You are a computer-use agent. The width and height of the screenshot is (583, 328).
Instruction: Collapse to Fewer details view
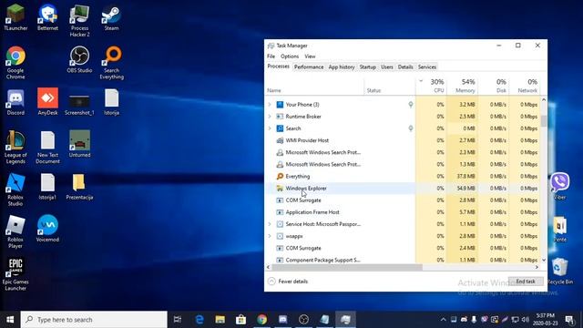click(x=288, y=282)
